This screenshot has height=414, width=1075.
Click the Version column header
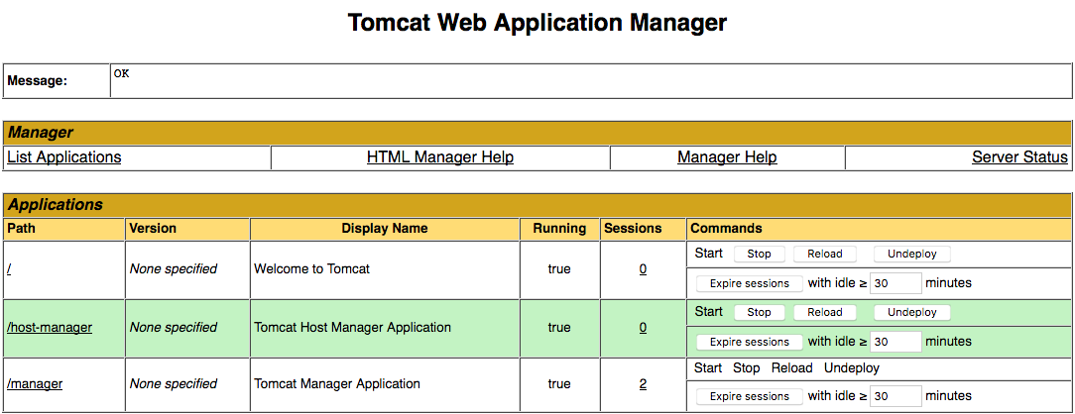click(x=153, y=229)
